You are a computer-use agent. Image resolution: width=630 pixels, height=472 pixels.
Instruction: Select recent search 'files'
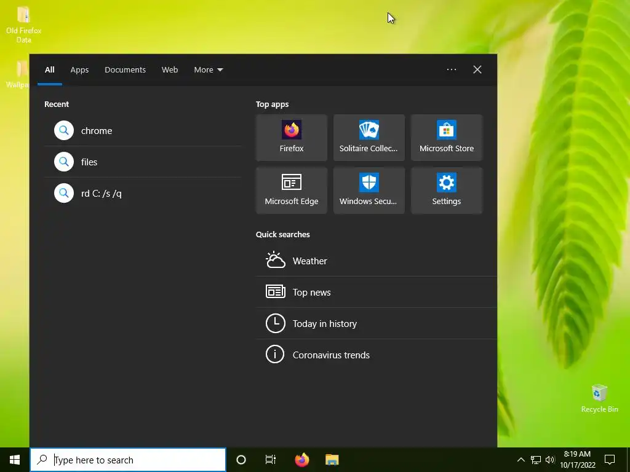(x=143, y=162)
